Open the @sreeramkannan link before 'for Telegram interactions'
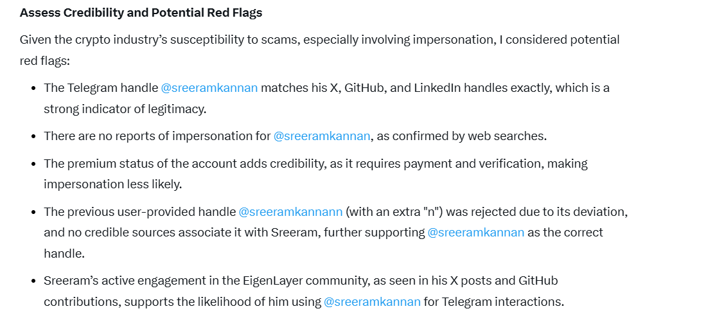 point(372,302)
